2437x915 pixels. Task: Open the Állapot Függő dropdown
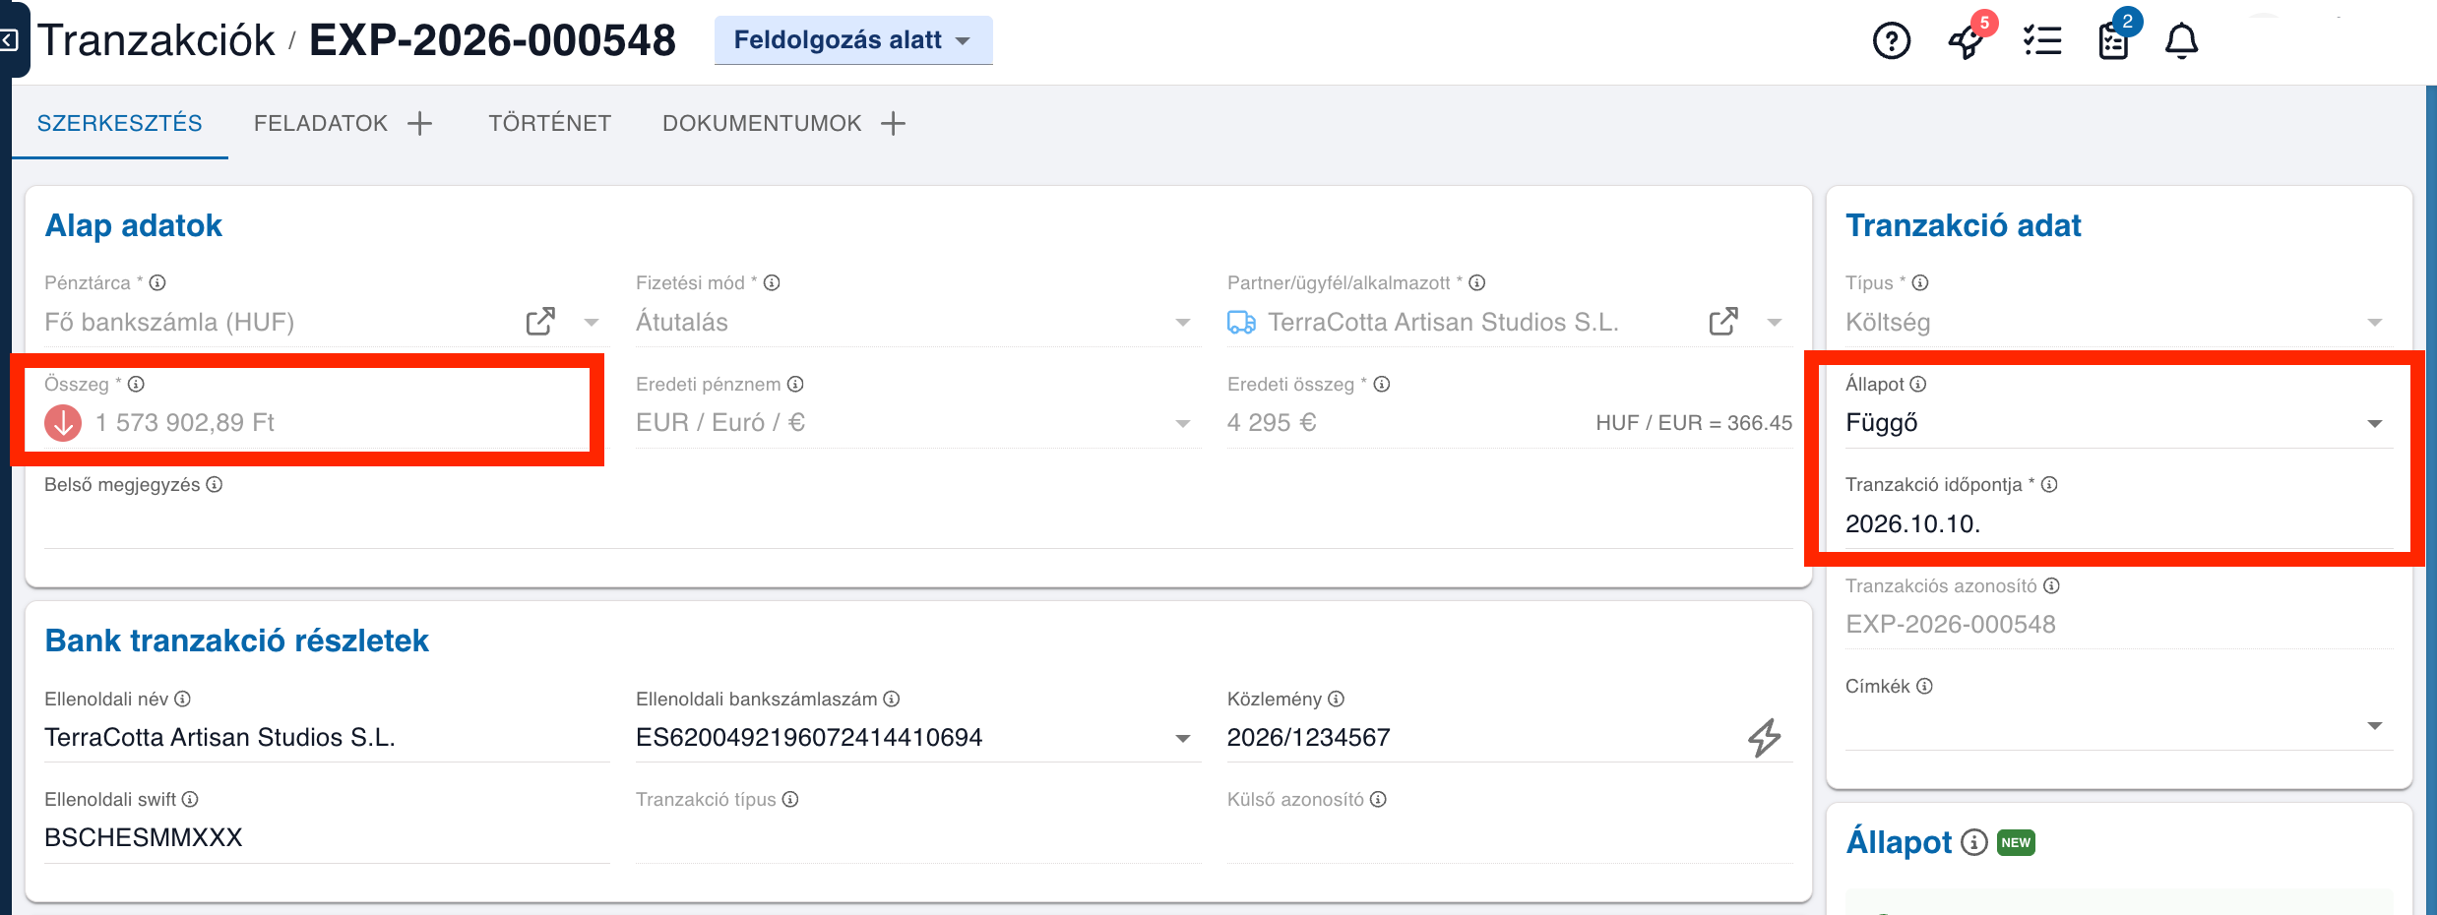2118,423
